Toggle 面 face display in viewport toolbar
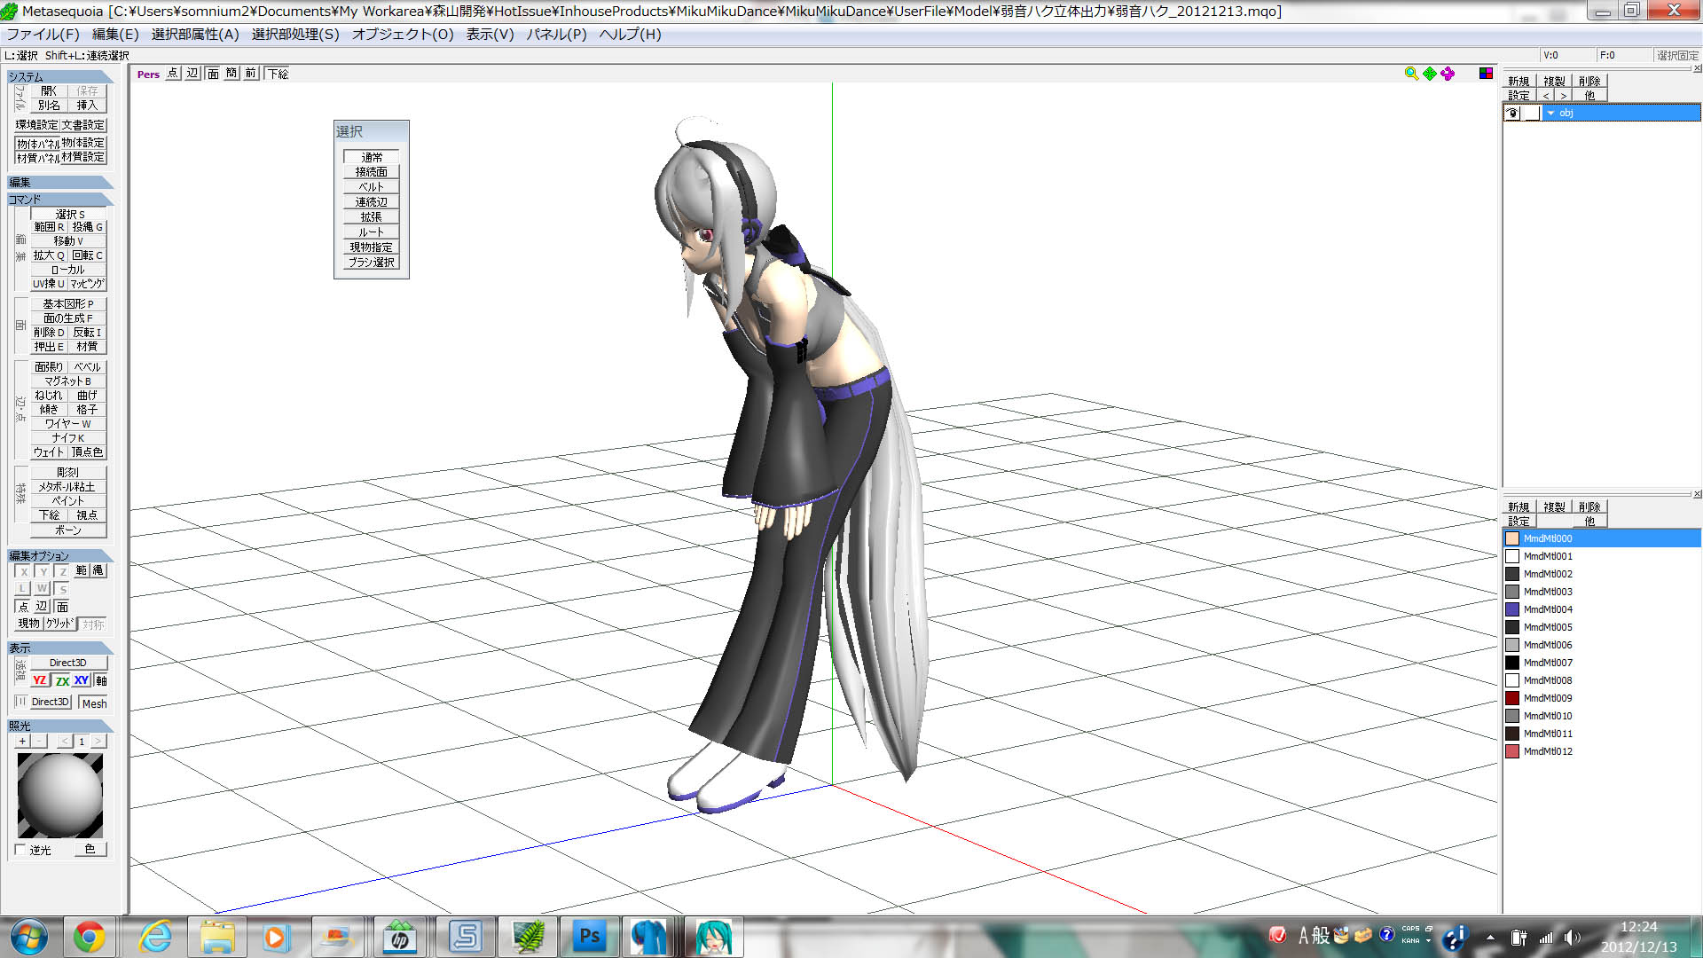Image resolution: width=1703 pixels, height=958 pixels. pyautogui.click(x=213, y=74)
